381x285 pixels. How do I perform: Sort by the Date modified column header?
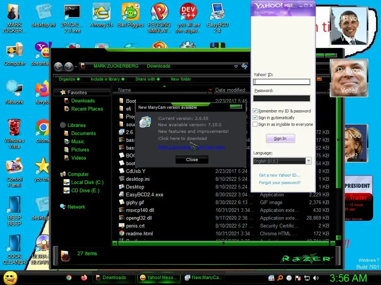(x=230, y=90)
